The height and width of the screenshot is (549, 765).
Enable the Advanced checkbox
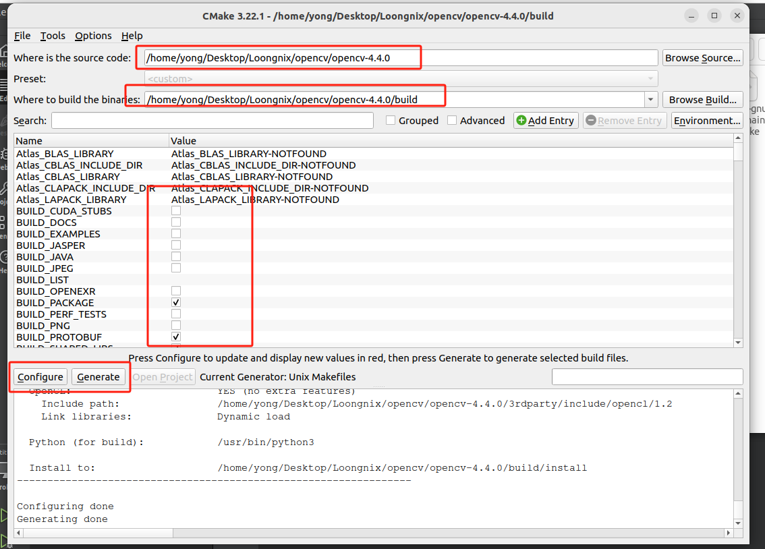[x=452, y=120]
